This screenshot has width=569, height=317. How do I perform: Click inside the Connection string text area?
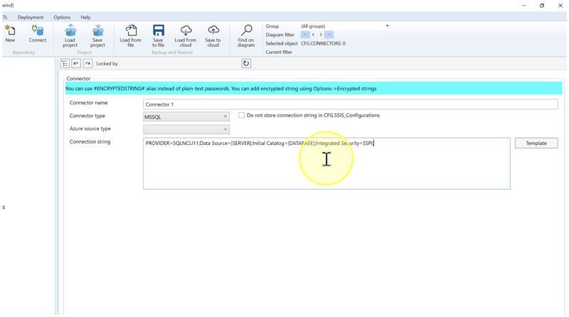click(326, 163)
